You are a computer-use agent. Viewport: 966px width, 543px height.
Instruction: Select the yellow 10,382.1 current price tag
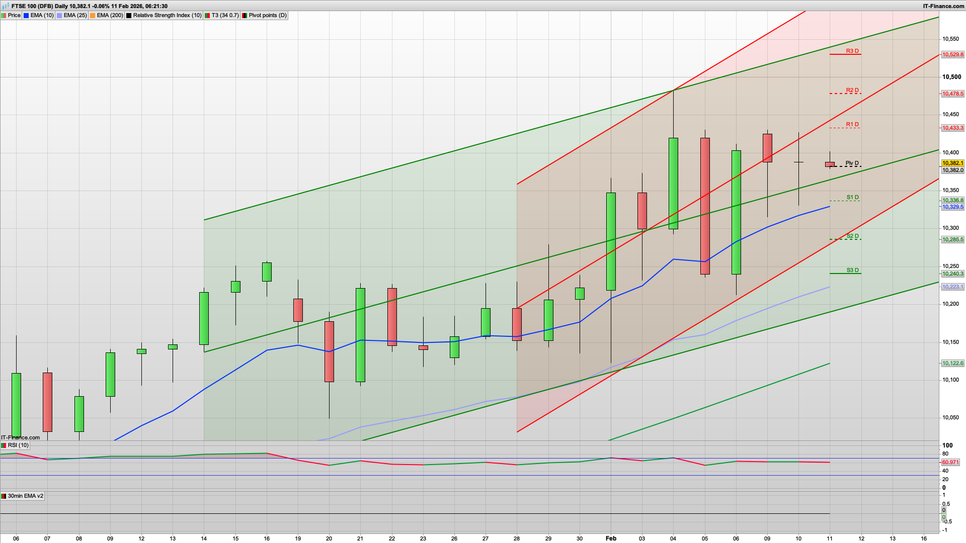click(x=952, y=164)
